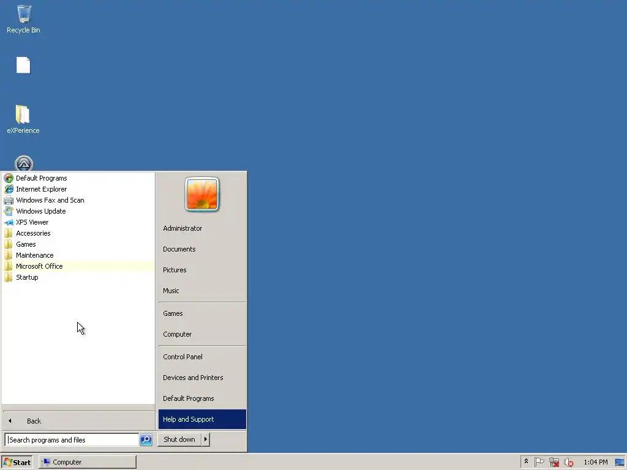Viewport: 627px width, 470px height.
Task: Open the shut down options arrow
Action: pyautogui.click(x=206, y=439)
